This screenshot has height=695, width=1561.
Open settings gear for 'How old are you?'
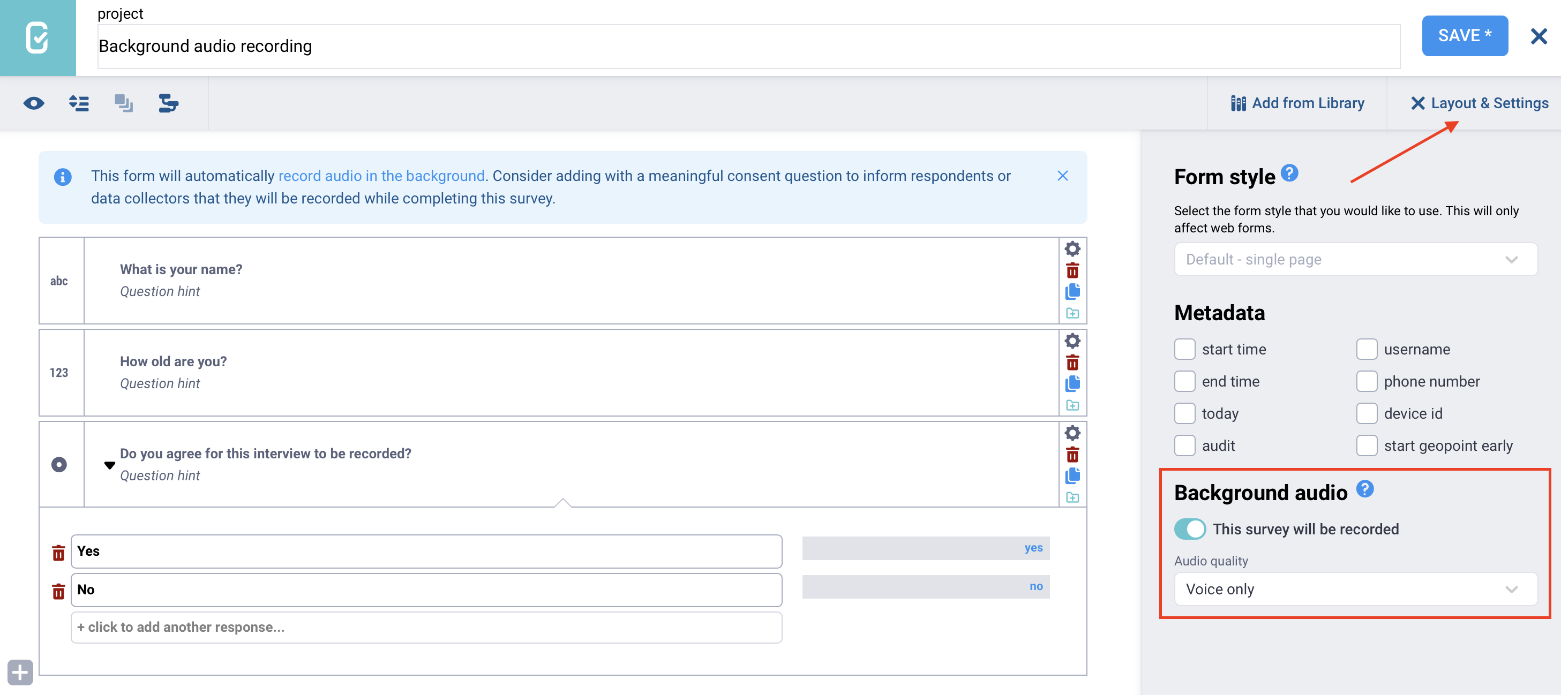click(1072, 341)
